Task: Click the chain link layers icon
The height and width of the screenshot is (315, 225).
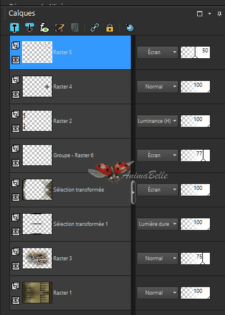Action: (95, 27)
